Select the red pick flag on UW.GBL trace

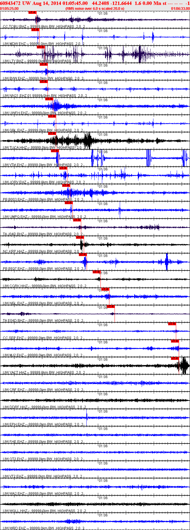52,116
